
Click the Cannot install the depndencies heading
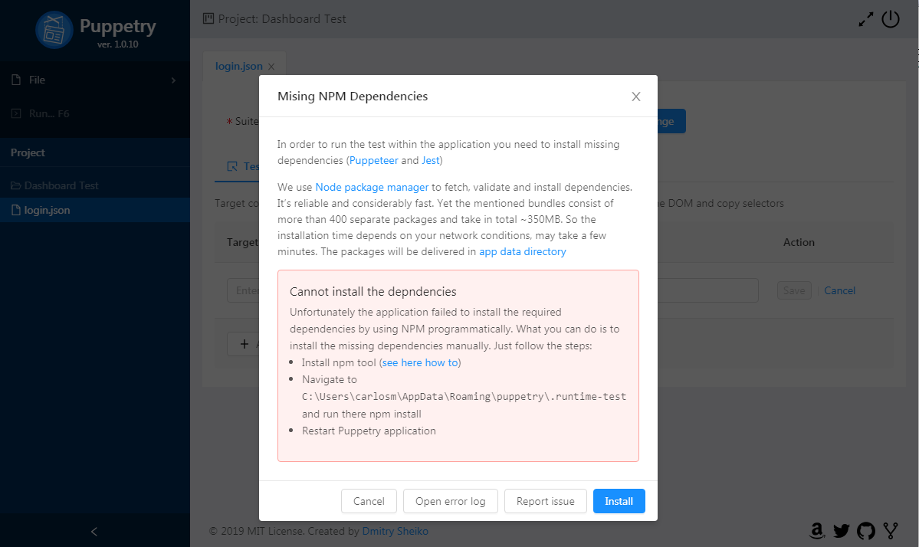(373, 292)
